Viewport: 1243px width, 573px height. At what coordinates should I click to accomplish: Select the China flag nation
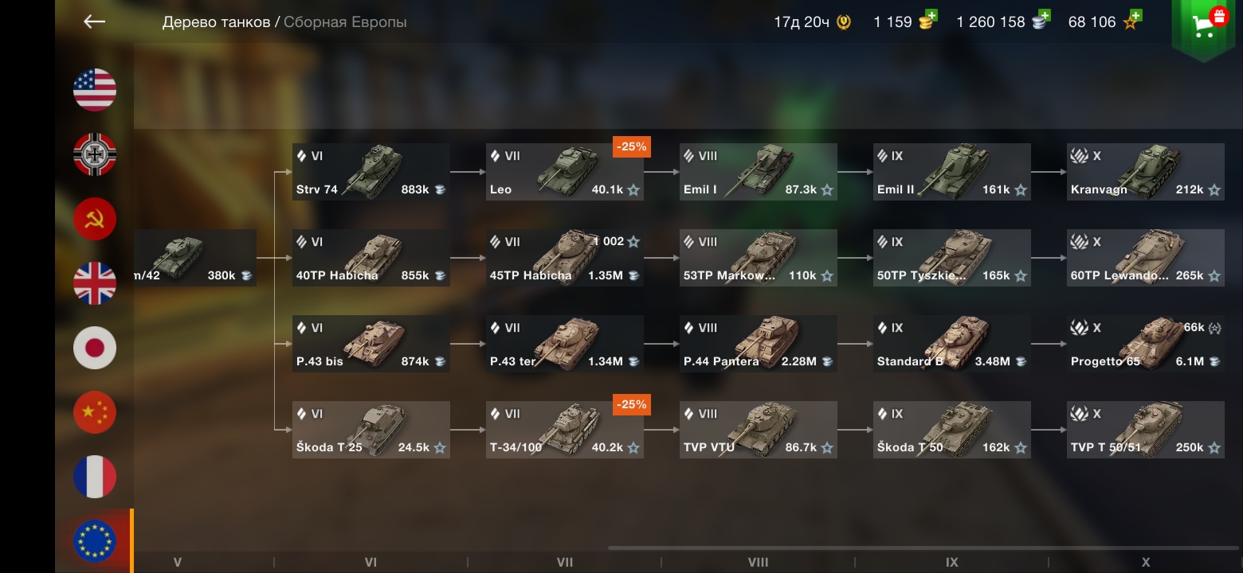click(x=95, y=412)
